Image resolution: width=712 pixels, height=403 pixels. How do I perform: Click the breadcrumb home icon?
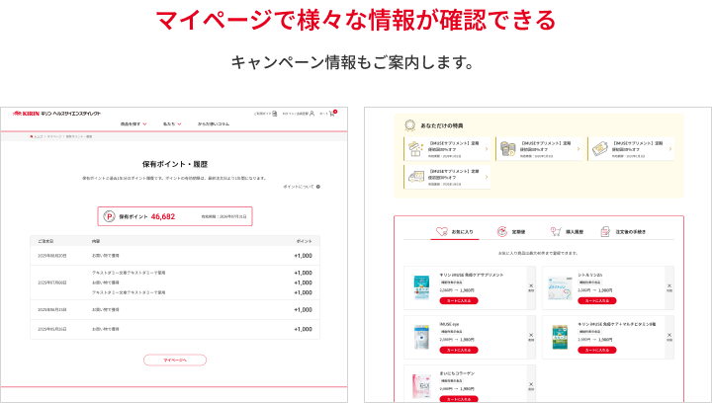pyautogui.click(x=32, y=136)
